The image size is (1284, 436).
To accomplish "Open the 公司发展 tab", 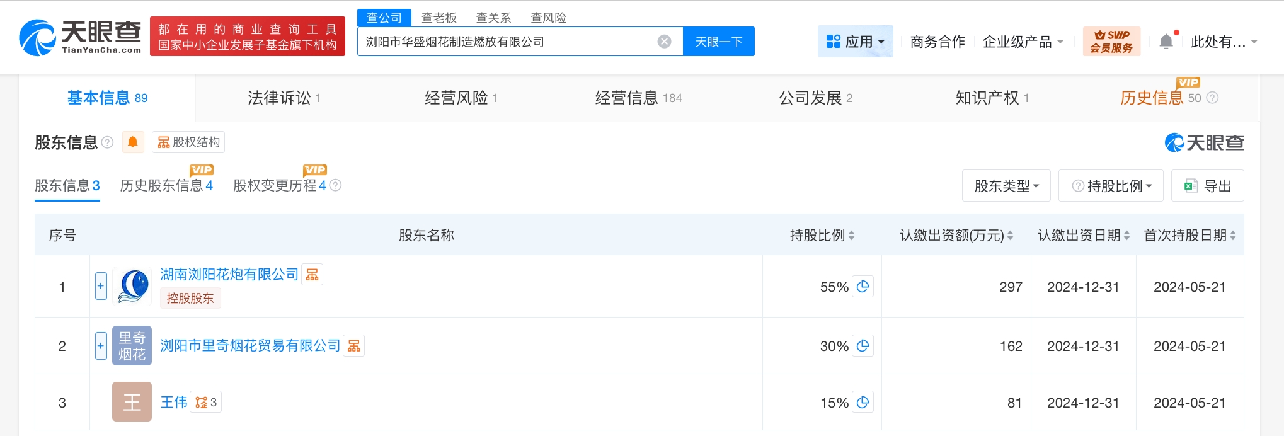I will [x=815, y=98].
